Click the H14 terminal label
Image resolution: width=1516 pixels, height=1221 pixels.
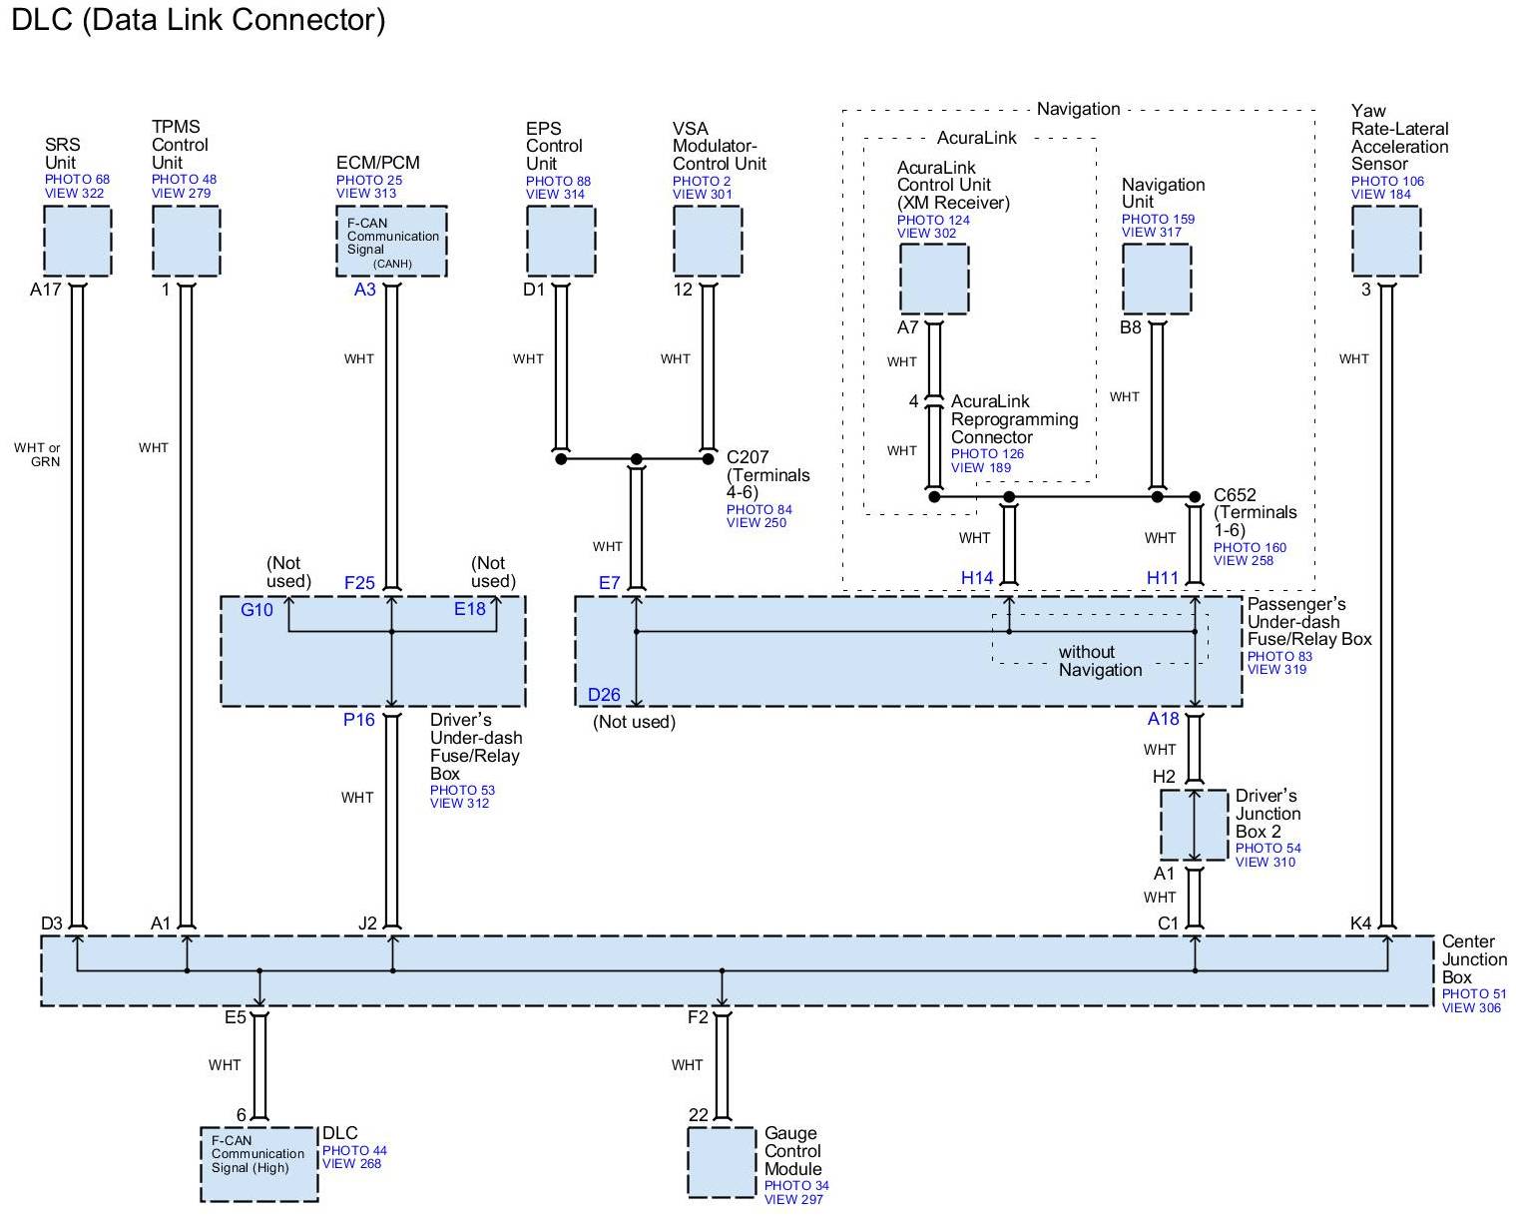click(x=977, y=578)
